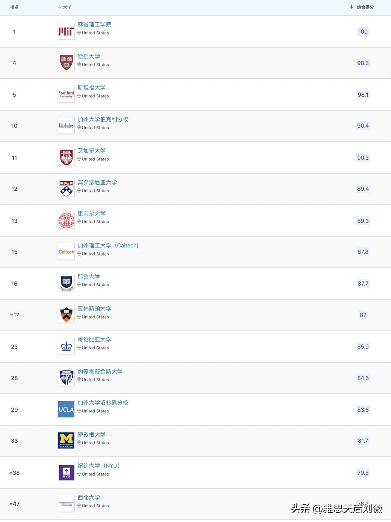Click the Caltech orange logo
The image size is (391, 522).
(x=66, y=252)
